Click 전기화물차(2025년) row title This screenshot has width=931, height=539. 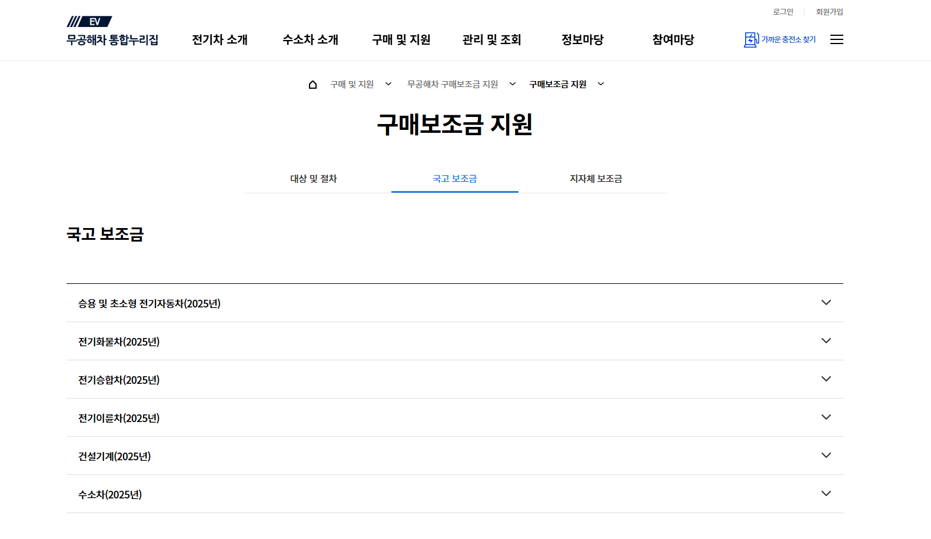(x=119, y=342)
